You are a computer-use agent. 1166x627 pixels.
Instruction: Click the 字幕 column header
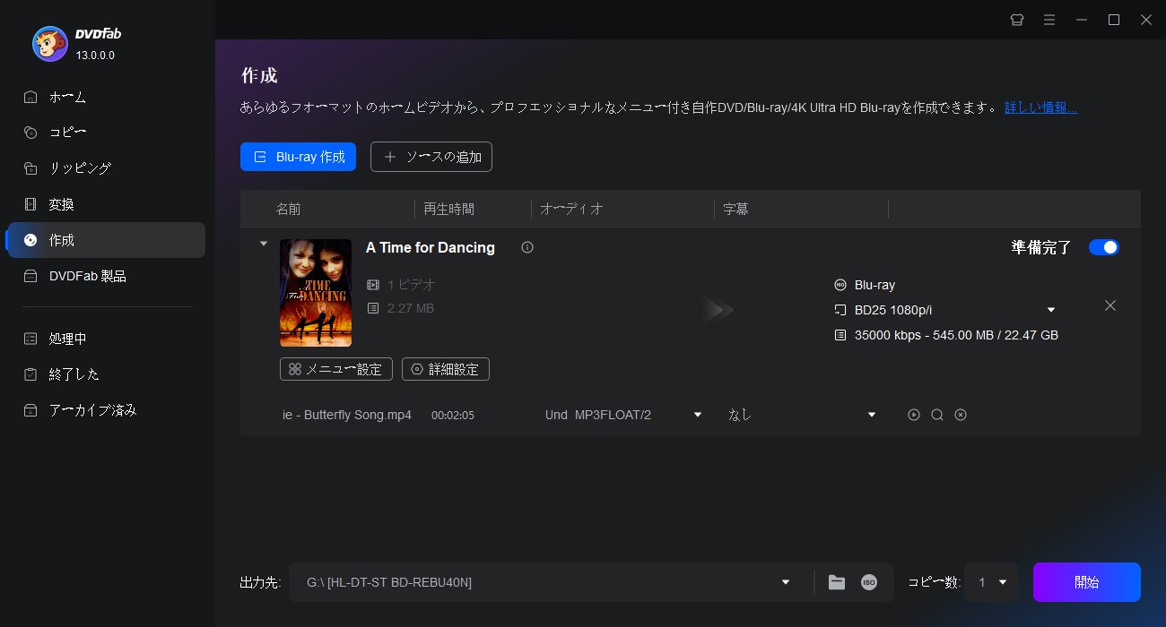coord(735,209)
